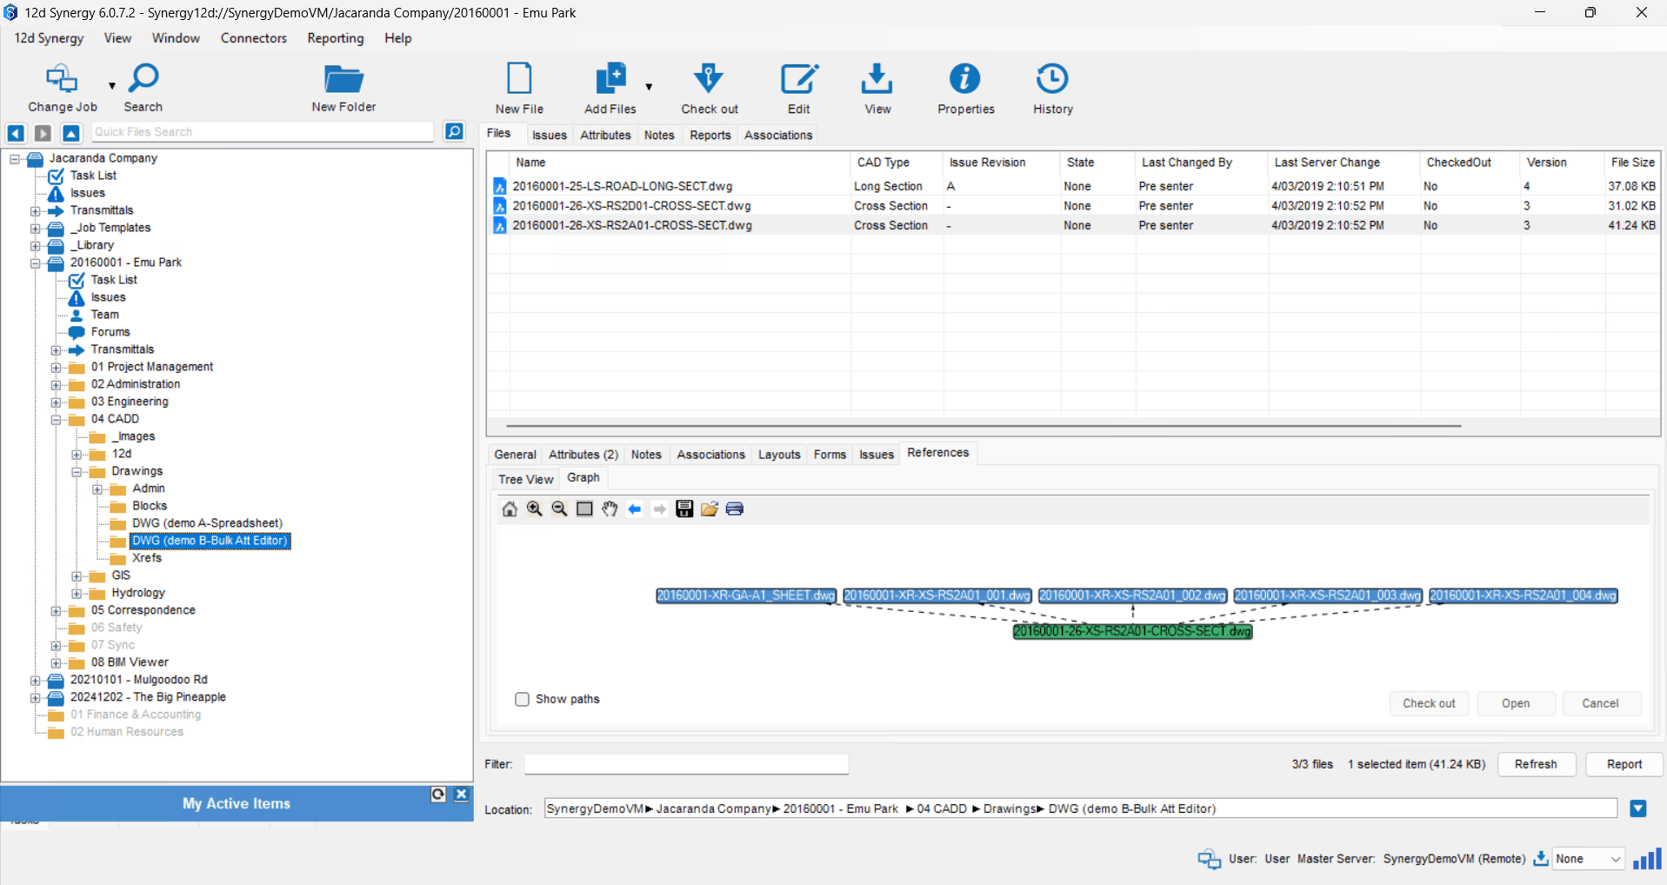Screen dimensions: 1667x885
Task: Open file History
Action: 1052,78
